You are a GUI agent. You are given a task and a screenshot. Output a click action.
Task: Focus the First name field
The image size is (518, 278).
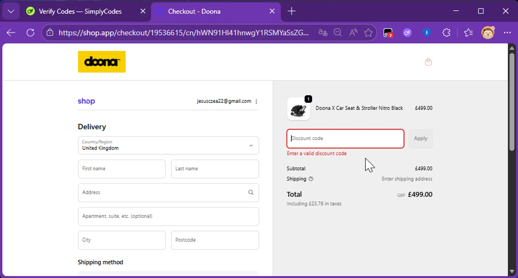[x=122, y=169]
